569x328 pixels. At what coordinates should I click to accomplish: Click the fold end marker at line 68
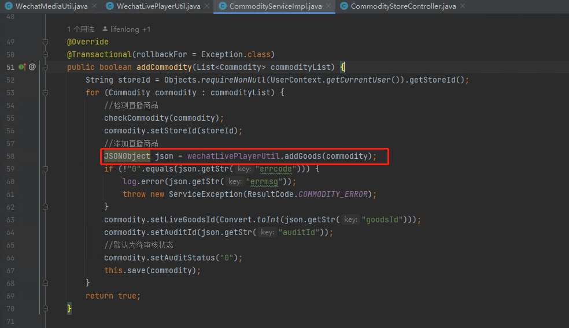click(45, 283)
